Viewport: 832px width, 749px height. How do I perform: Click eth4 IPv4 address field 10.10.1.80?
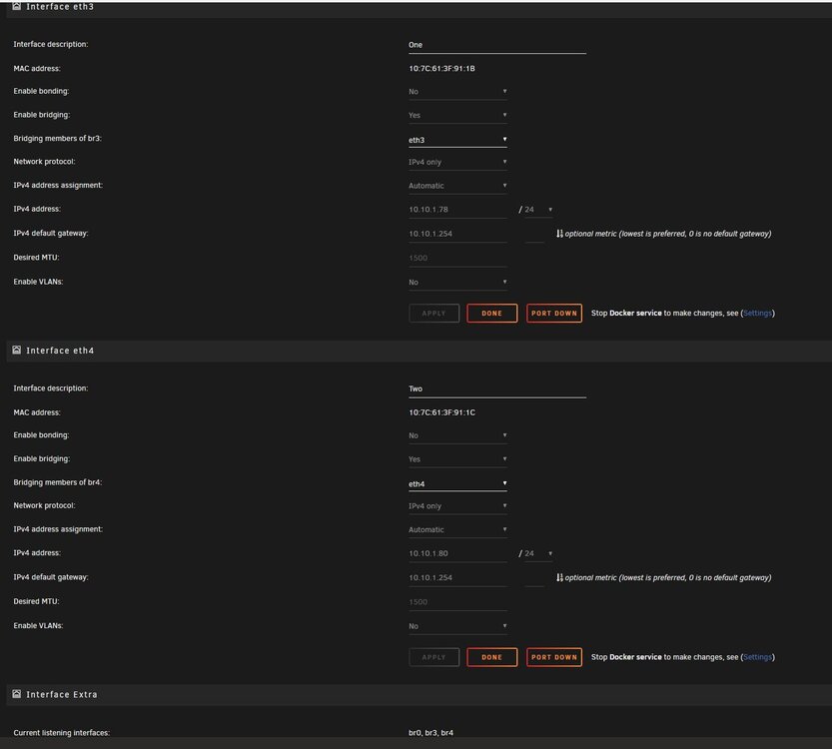point(457,553)
